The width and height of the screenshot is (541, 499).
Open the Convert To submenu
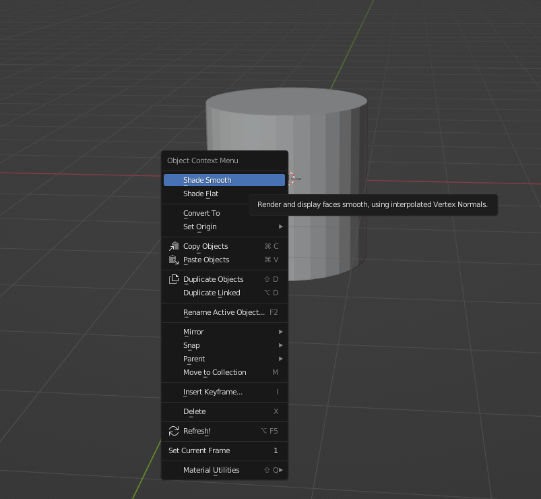coord(224,213)
